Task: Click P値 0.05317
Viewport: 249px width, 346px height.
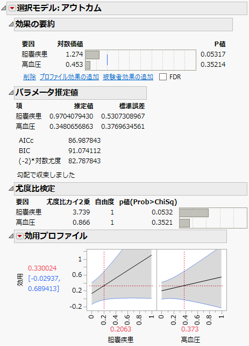Action: 213,54
